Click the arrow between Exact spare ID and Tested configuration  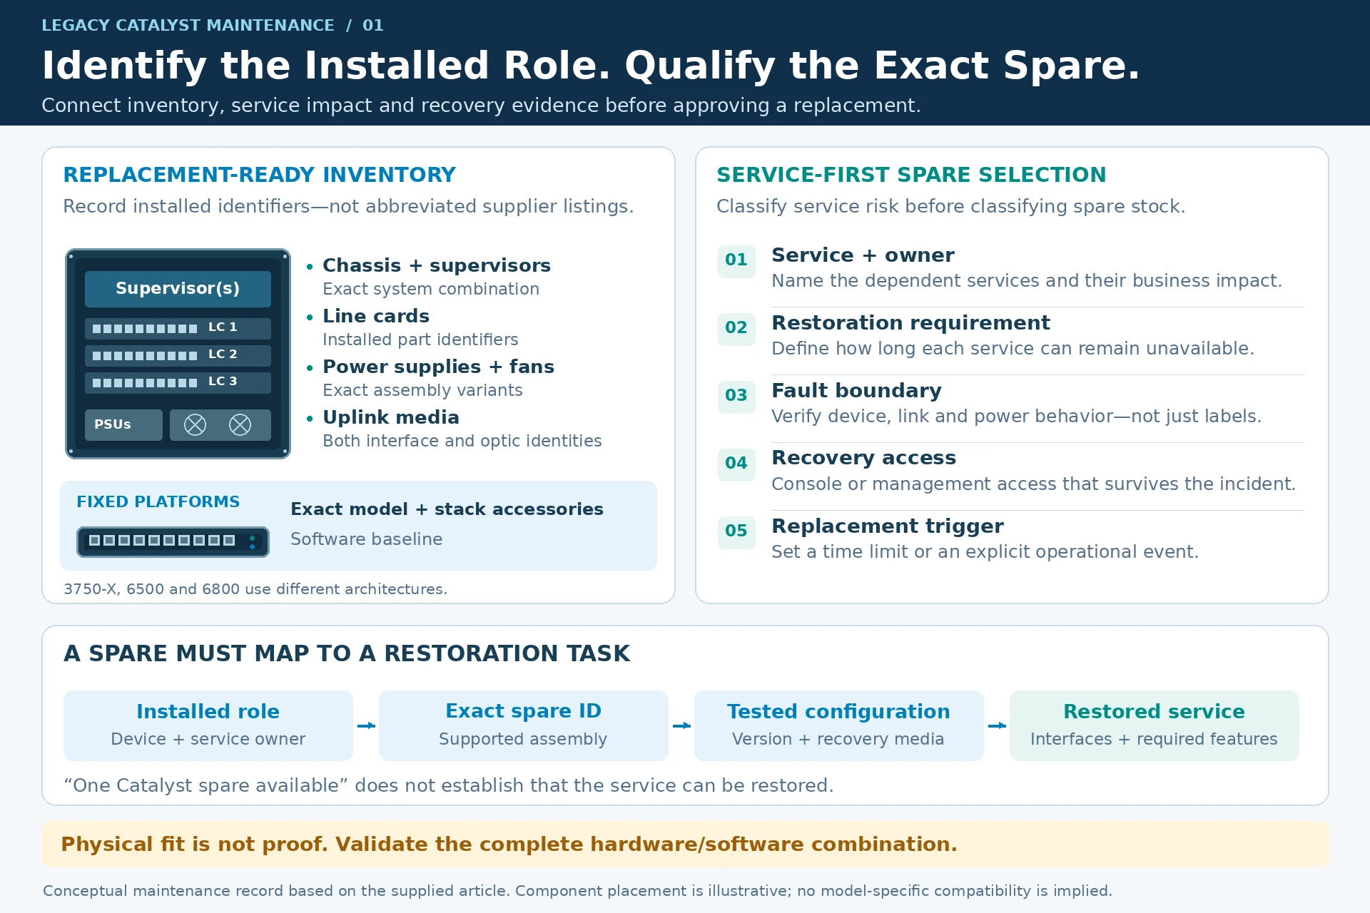coord(681,725)
